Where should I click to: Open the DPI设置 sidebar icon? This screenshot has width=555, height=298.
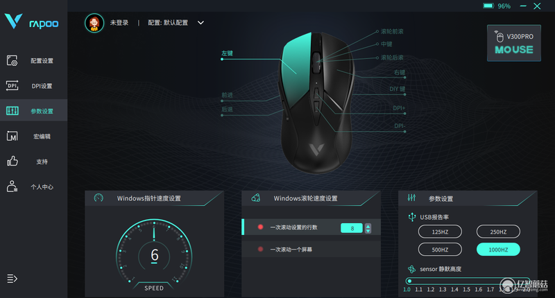coord(12,85)
